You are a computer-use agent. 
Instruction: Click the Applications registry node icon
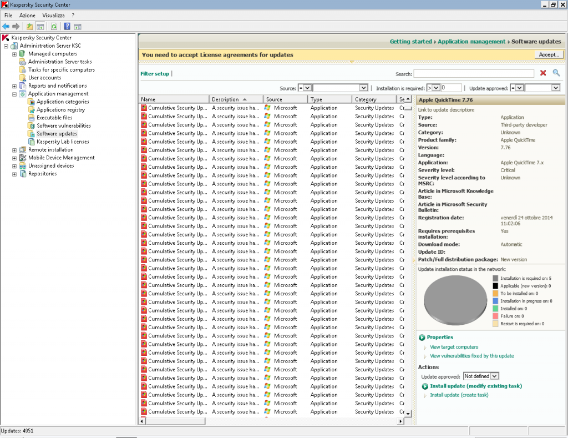[x=31, y=110]
